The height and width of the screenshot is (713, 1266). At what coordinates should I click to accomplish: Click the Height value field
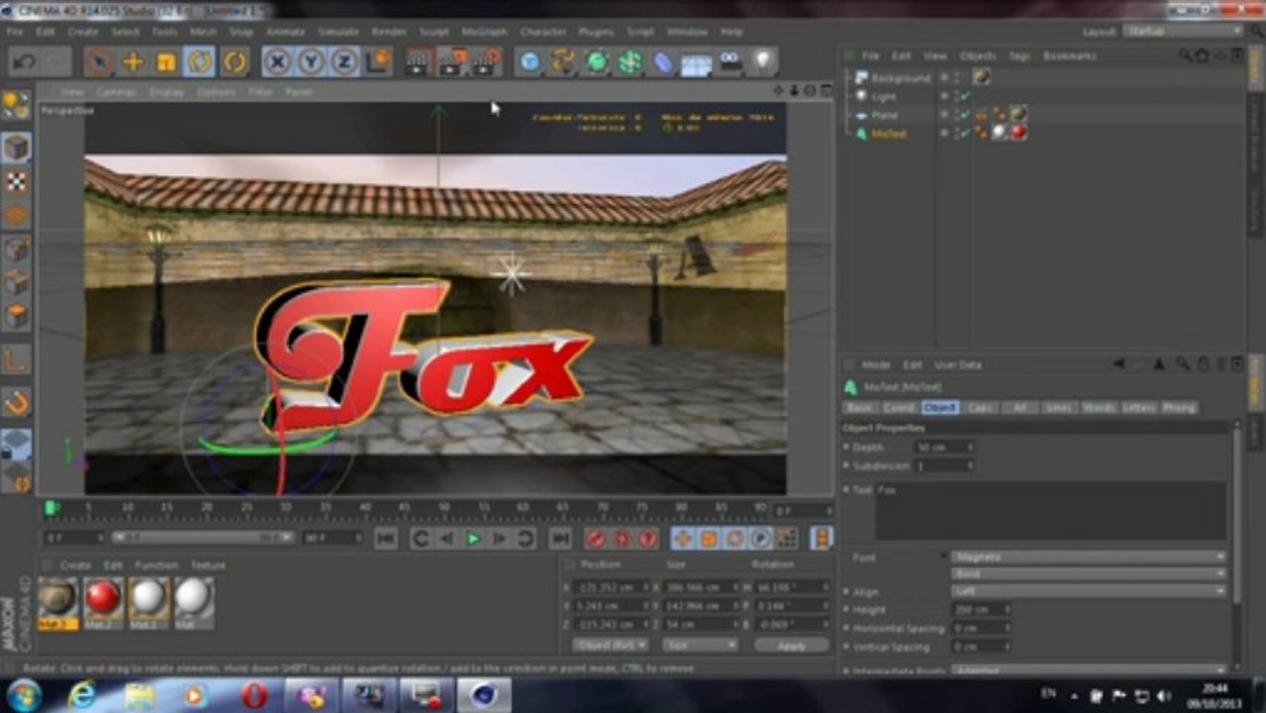tap(980, 610)
